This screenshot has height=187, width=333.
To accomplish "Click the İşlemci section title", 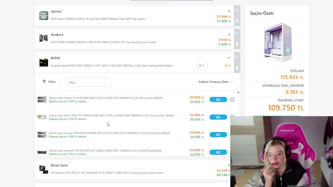I will [56, 11].
